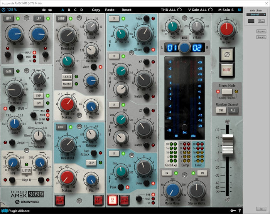Toggle the red EQ IN button

112,200
